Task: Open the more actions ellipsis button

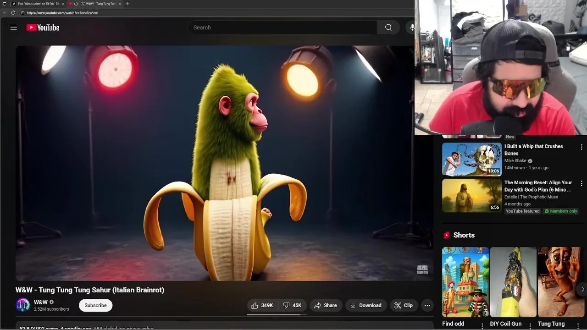Action: tap(427, 305)
